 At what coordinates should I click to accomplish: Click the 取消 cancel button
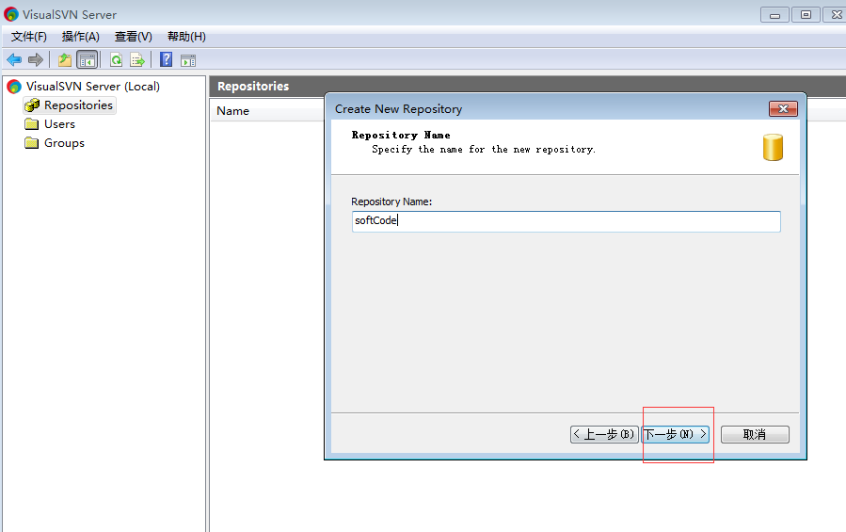coord(755,434)
